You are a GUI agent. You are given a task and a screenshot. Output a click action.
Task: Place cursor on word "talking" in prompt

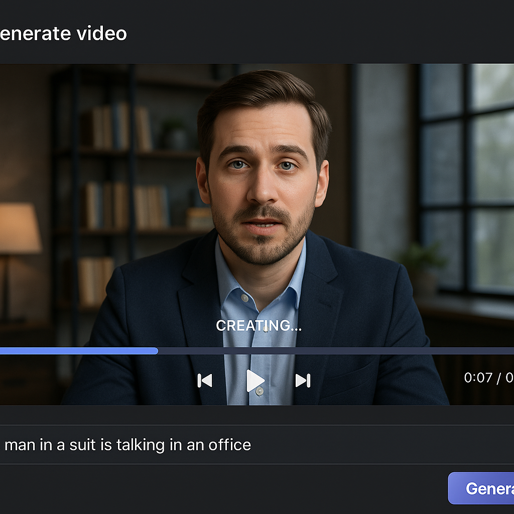(145, 445)
